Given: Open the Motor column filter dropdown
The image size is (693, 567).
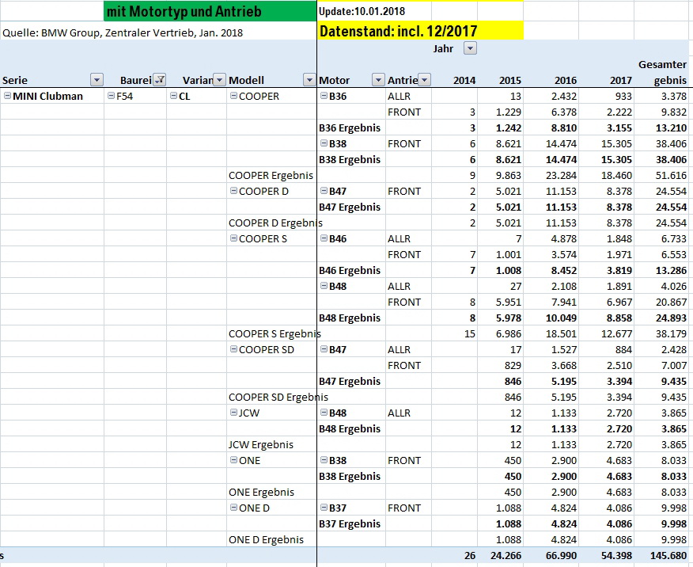Looking at the screenshot, I should click(378, 80).
